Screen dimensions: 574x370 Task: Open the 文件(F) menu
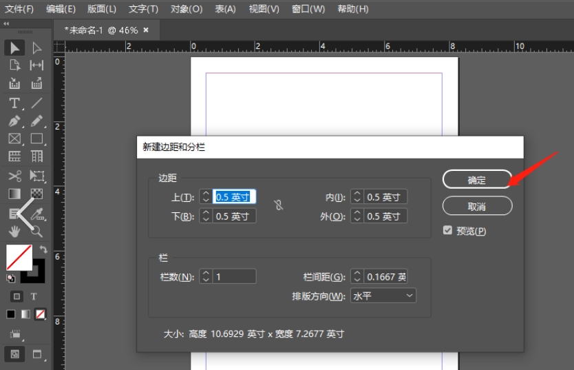point(19,9)
